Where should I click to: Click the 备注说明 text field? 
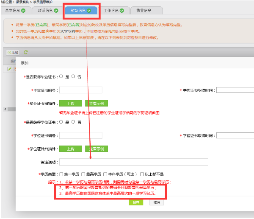(134, 162)
